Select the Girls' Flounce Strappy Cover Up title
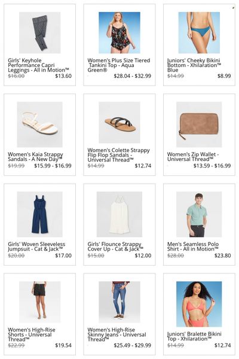 115,247
